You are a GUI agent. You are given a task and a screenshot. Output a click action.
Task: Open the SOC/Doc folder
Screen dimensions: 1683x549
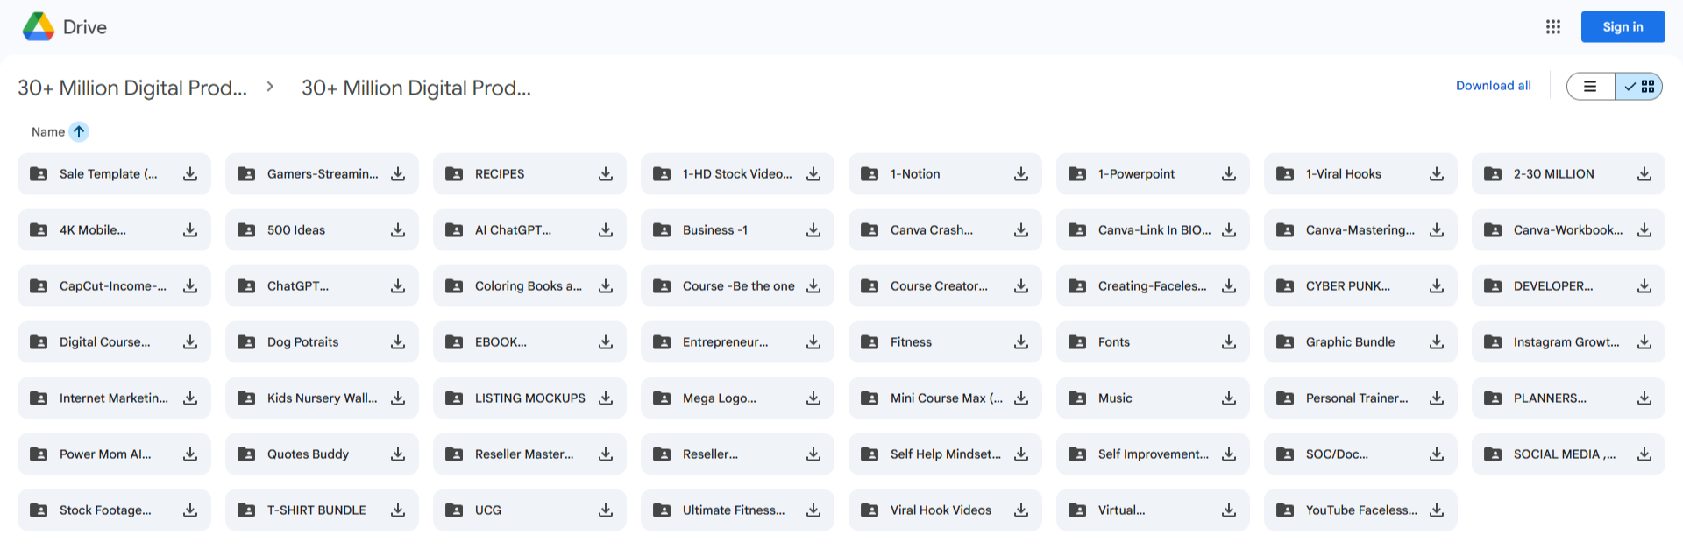point(1360,454)
